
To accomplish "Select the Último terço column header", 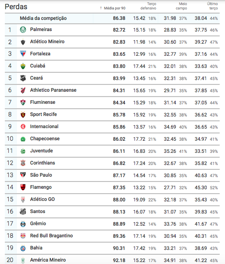I will pyautogui.click(x=212, y=6).
